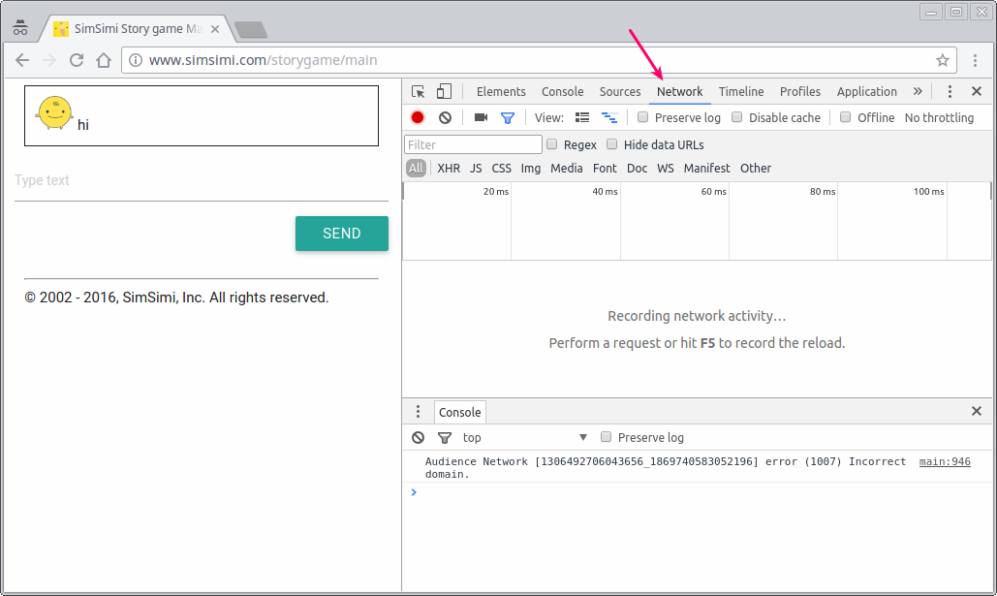This screenshot has width=997, height=596.
Task: Open the console drawer three-dot menu
Action: 418,412
